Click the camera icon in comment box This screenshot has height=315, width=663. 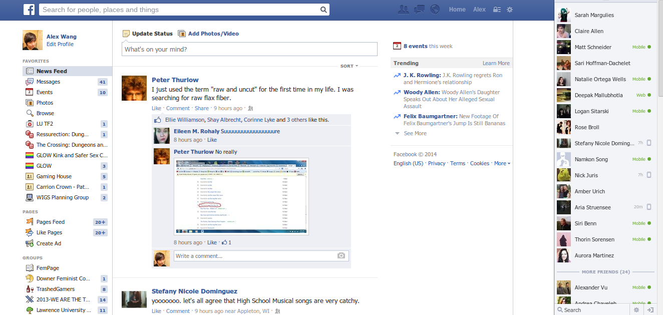click(x=341, y=255)
